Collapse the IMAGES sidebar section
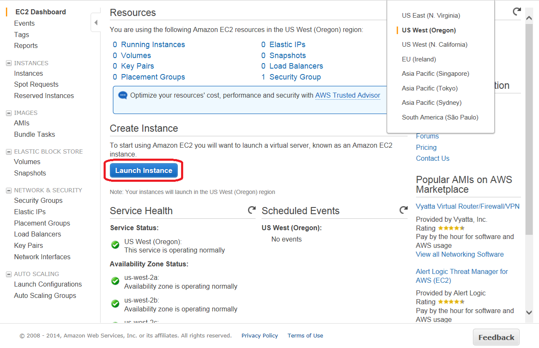This screenshot has width=539, height=348. click(8, 113)
